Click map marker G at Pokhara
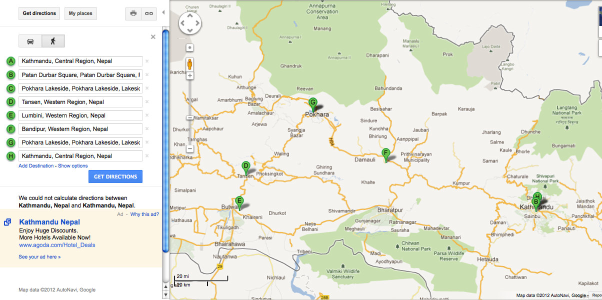 (313, 103)
